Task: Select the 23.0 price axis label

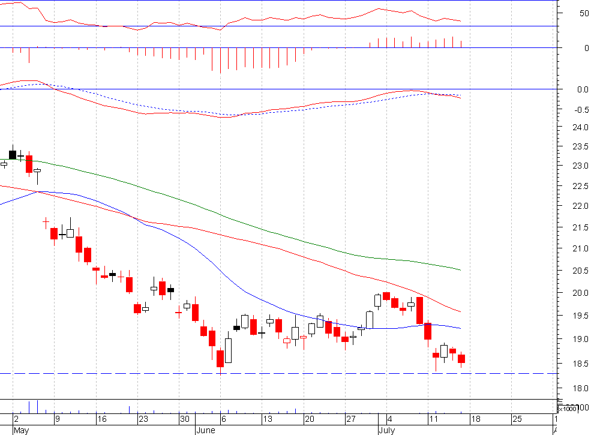Action: 580,166
